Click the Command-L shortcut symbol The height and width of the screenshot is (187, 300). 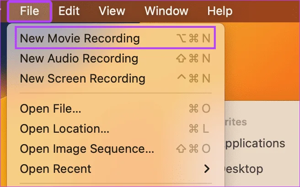coord(199,129)
